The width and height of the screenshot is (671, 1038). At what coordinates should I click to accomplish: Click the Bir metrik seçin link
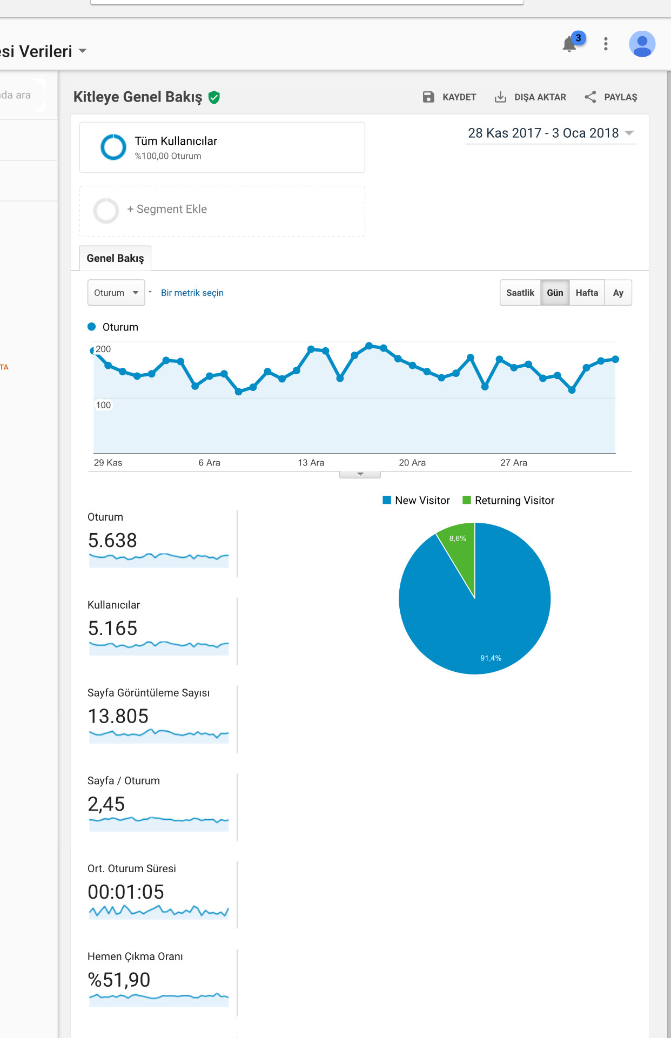click(x=192, y=293)
